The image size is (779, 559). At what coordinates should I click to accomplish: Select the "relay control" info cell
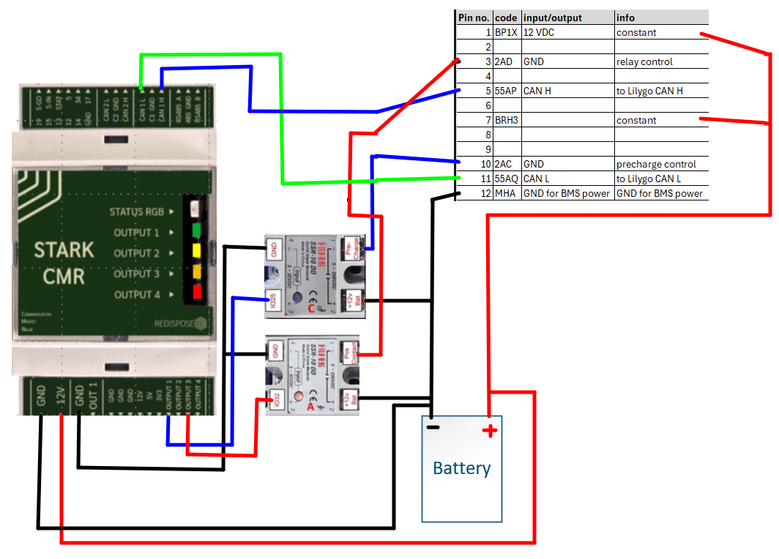(x=644, y=61)
